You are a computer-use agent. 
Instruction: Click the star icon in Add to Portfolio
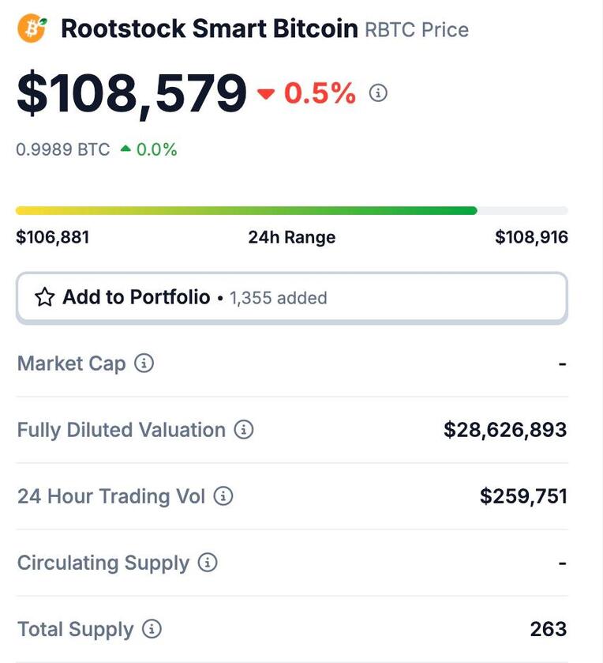coord(45,297)
